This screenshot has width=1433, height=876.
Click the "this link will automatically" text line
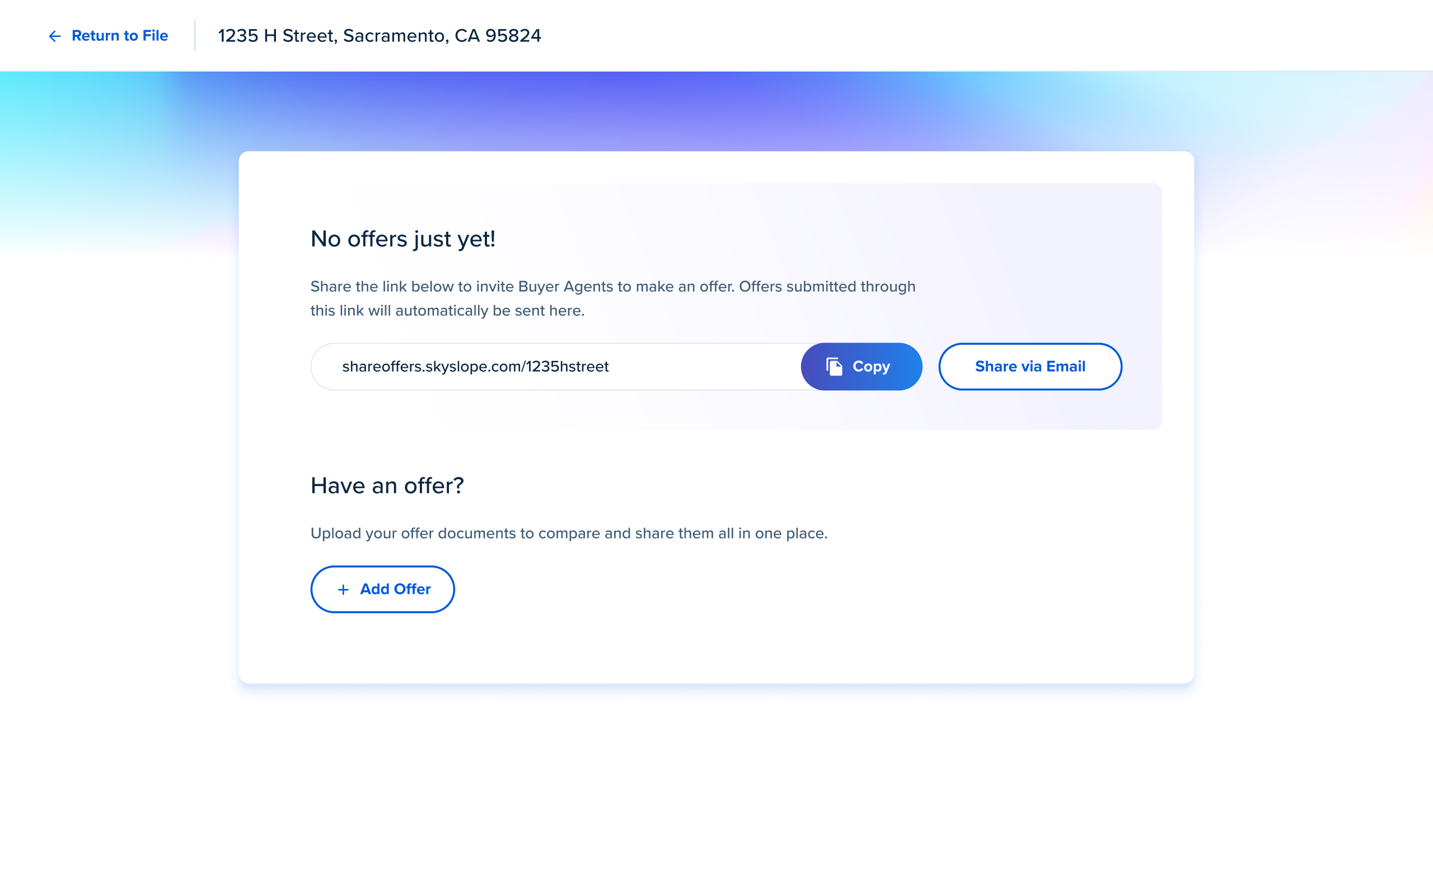[x=447, y=311]
